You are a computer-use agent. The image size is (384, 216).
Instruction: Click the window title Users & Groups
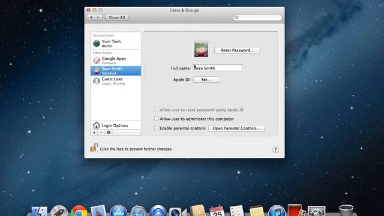tap(184, 10)
